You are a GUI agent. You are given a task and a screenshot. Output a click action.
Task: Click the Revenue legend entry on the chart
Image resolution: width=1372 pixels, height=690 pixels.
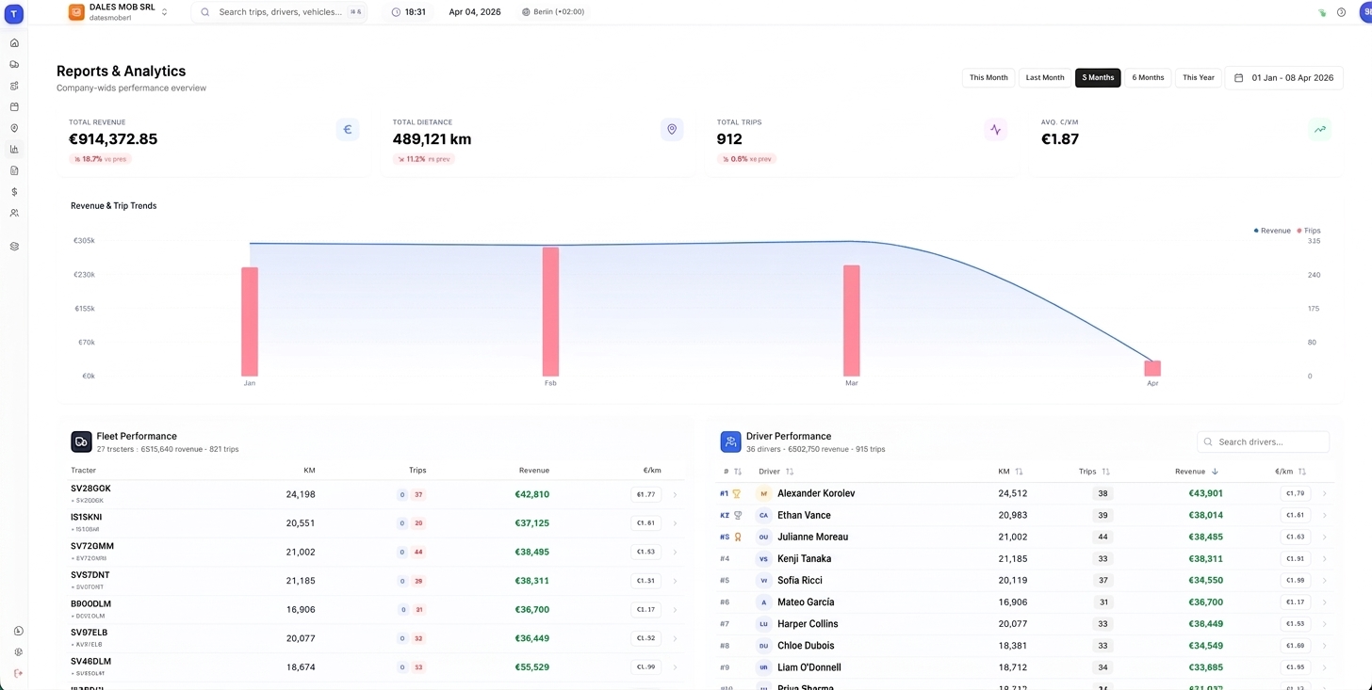coord(1272,231)
